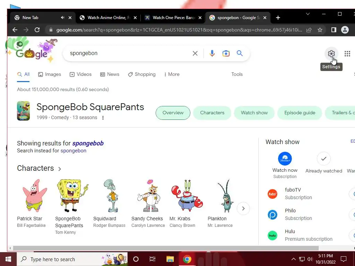Switch to the Images results tab
Image resolution: width=355 pixels, height=266 pixels.
[50, 74]
